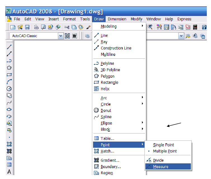Choose Single Point in submenu
Screen dimensions: 211x179
[x=168, y=145]
